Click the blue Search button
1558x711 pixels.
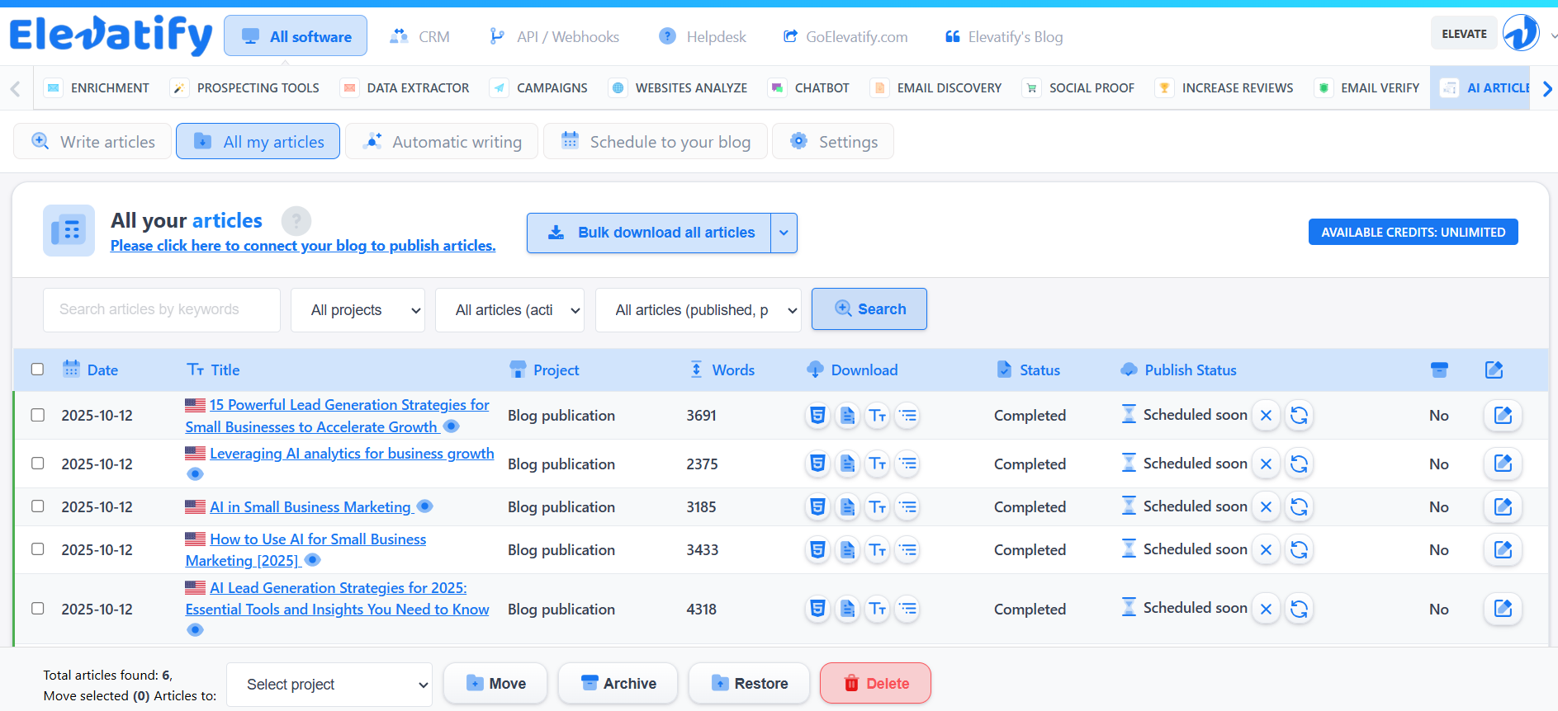(x=869, y=309)
